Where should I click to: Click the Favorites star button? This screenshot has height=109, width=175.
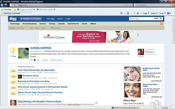pyautogui.click(x=6, y=10)
